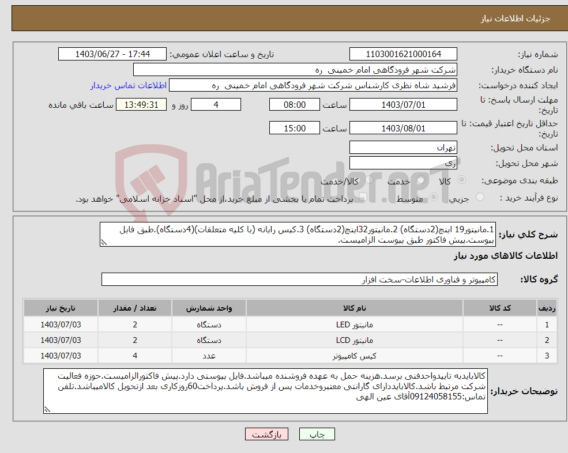Viewport: 568px width, 453px height.
Task: Click the price validity time 15:00
Action: (x=295, y=128)
